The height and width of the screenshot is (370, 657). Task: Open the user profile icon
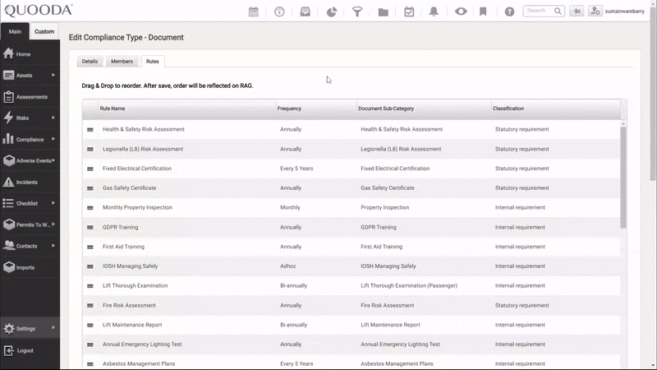pos(595,12)
